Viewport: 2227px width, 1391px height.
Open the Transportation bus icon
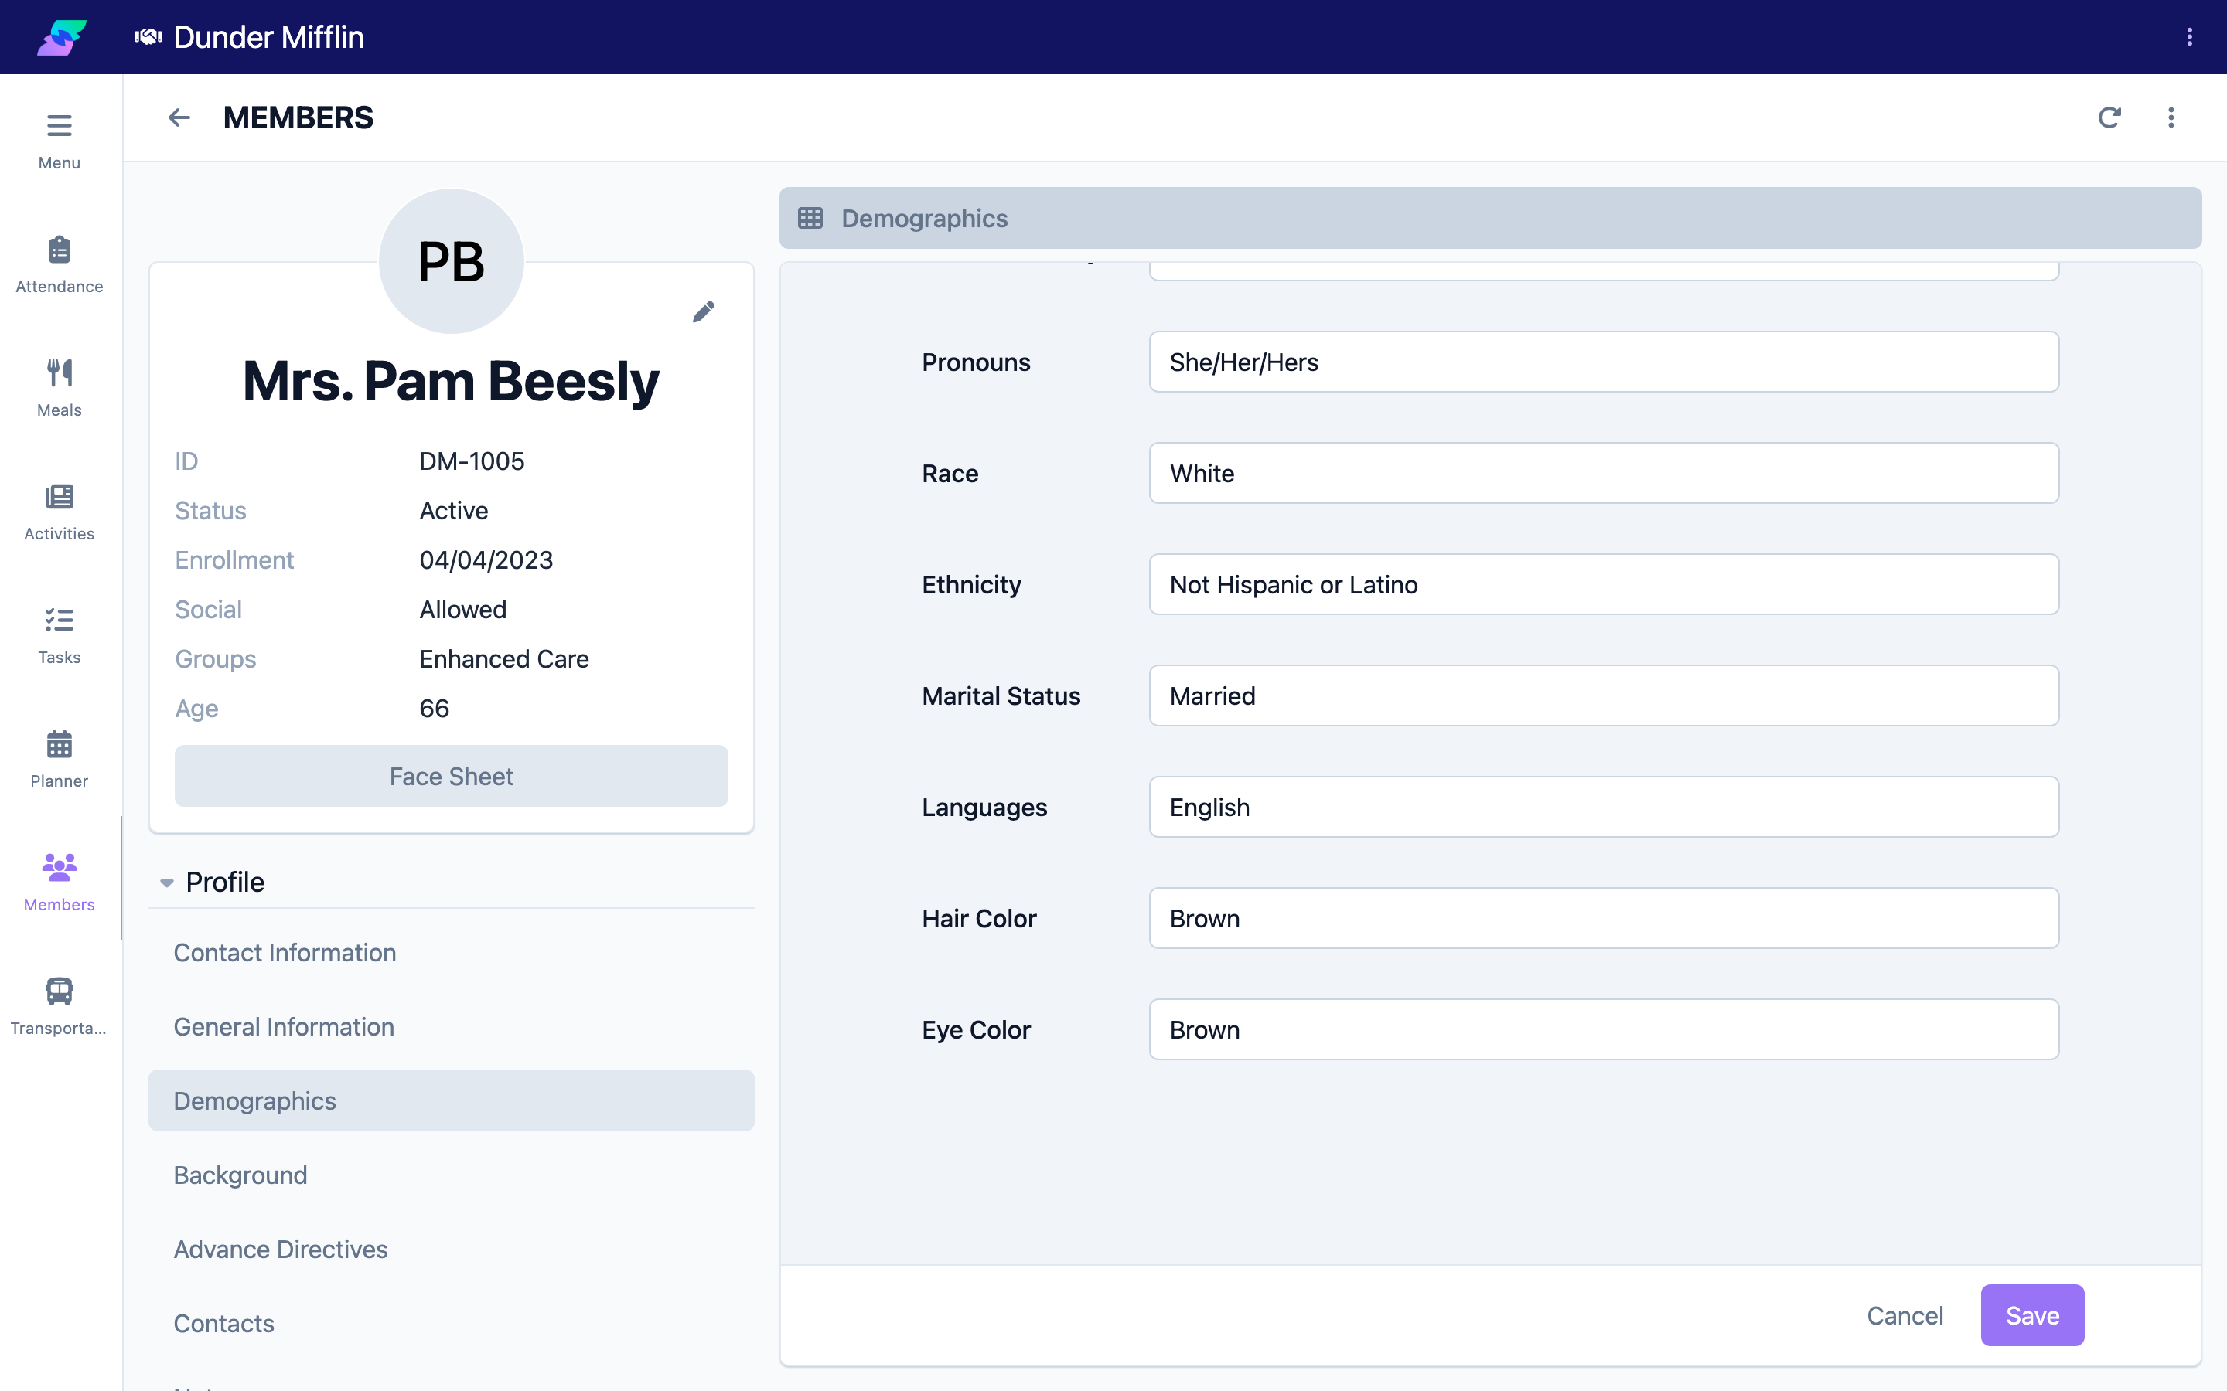(59, 991)
